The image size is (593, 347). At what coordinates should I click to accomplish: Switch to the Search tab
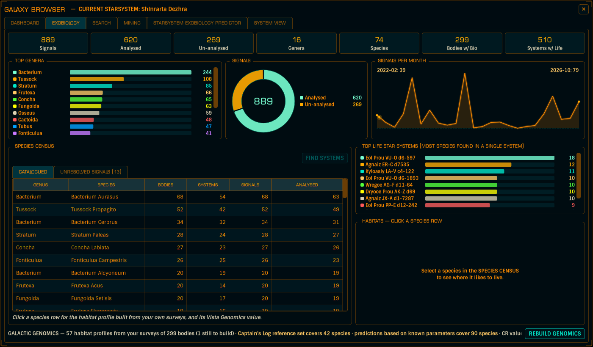pyautogui.click(x=102, y=23)
